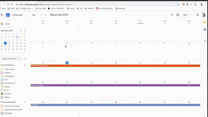Viewport: 208px width, 117px height.
Task: Bookmark this page with the star
Action: (178, 4)
